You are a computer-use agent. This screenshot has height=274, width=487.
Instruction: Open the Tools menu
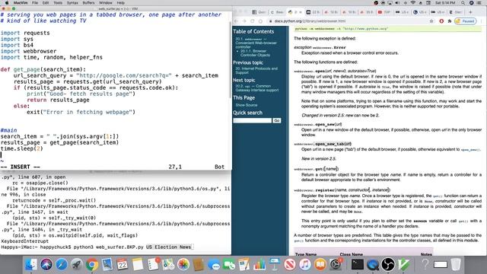coord(58,3)
